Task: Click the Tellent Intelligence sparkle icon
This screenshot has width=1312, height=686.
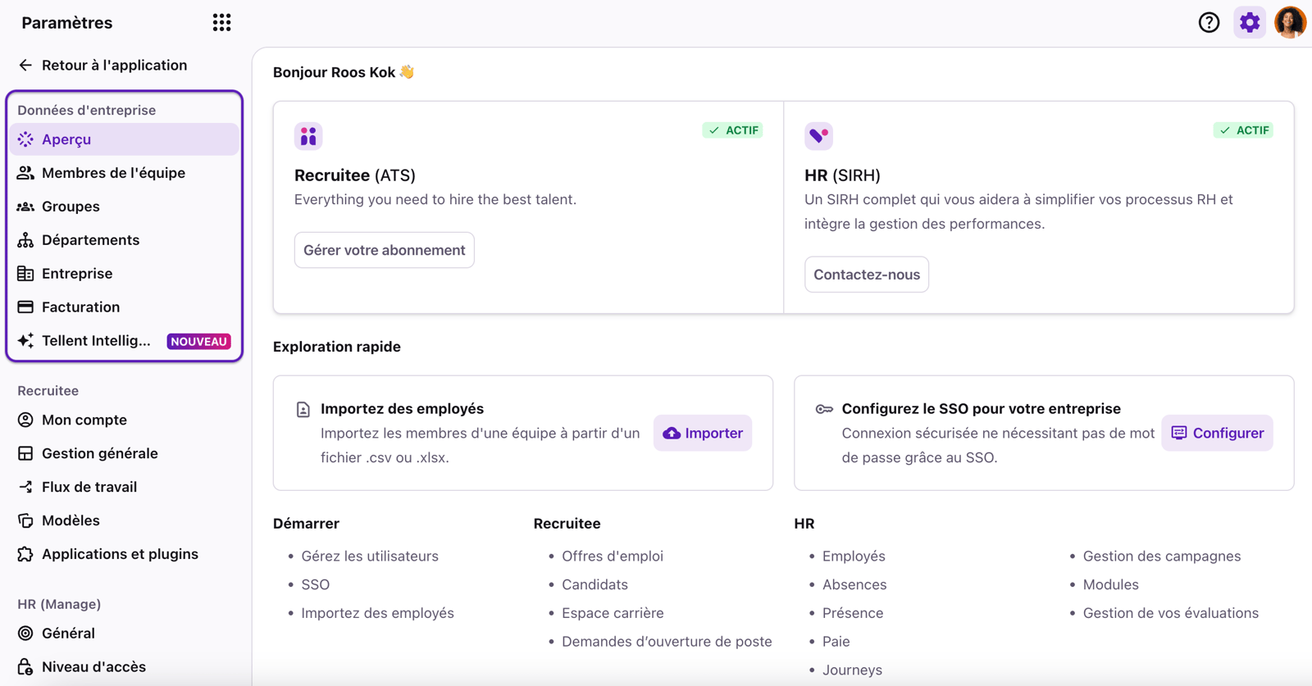Action: coord(25,341)
